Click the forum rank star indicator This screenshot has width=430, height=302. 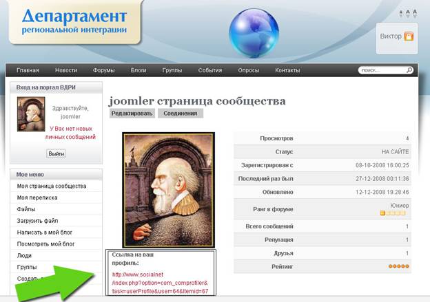coord(393,213)
